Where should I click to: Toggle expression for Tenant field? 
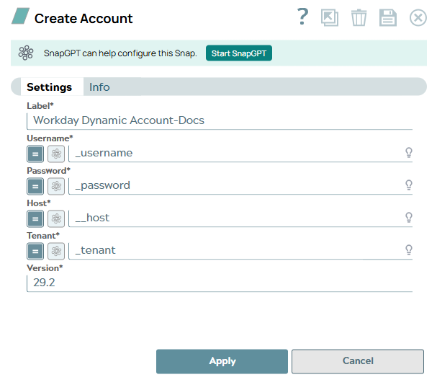click(x=35, y=251)
